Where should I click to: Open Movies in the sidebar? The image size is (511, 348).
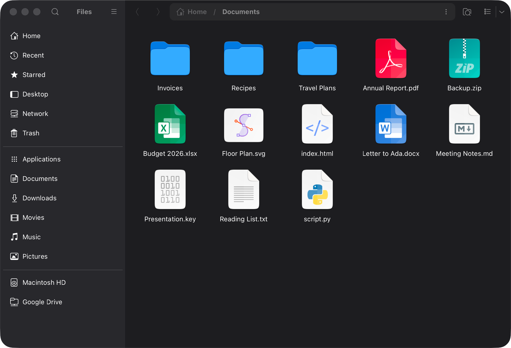tap(63, 217)
